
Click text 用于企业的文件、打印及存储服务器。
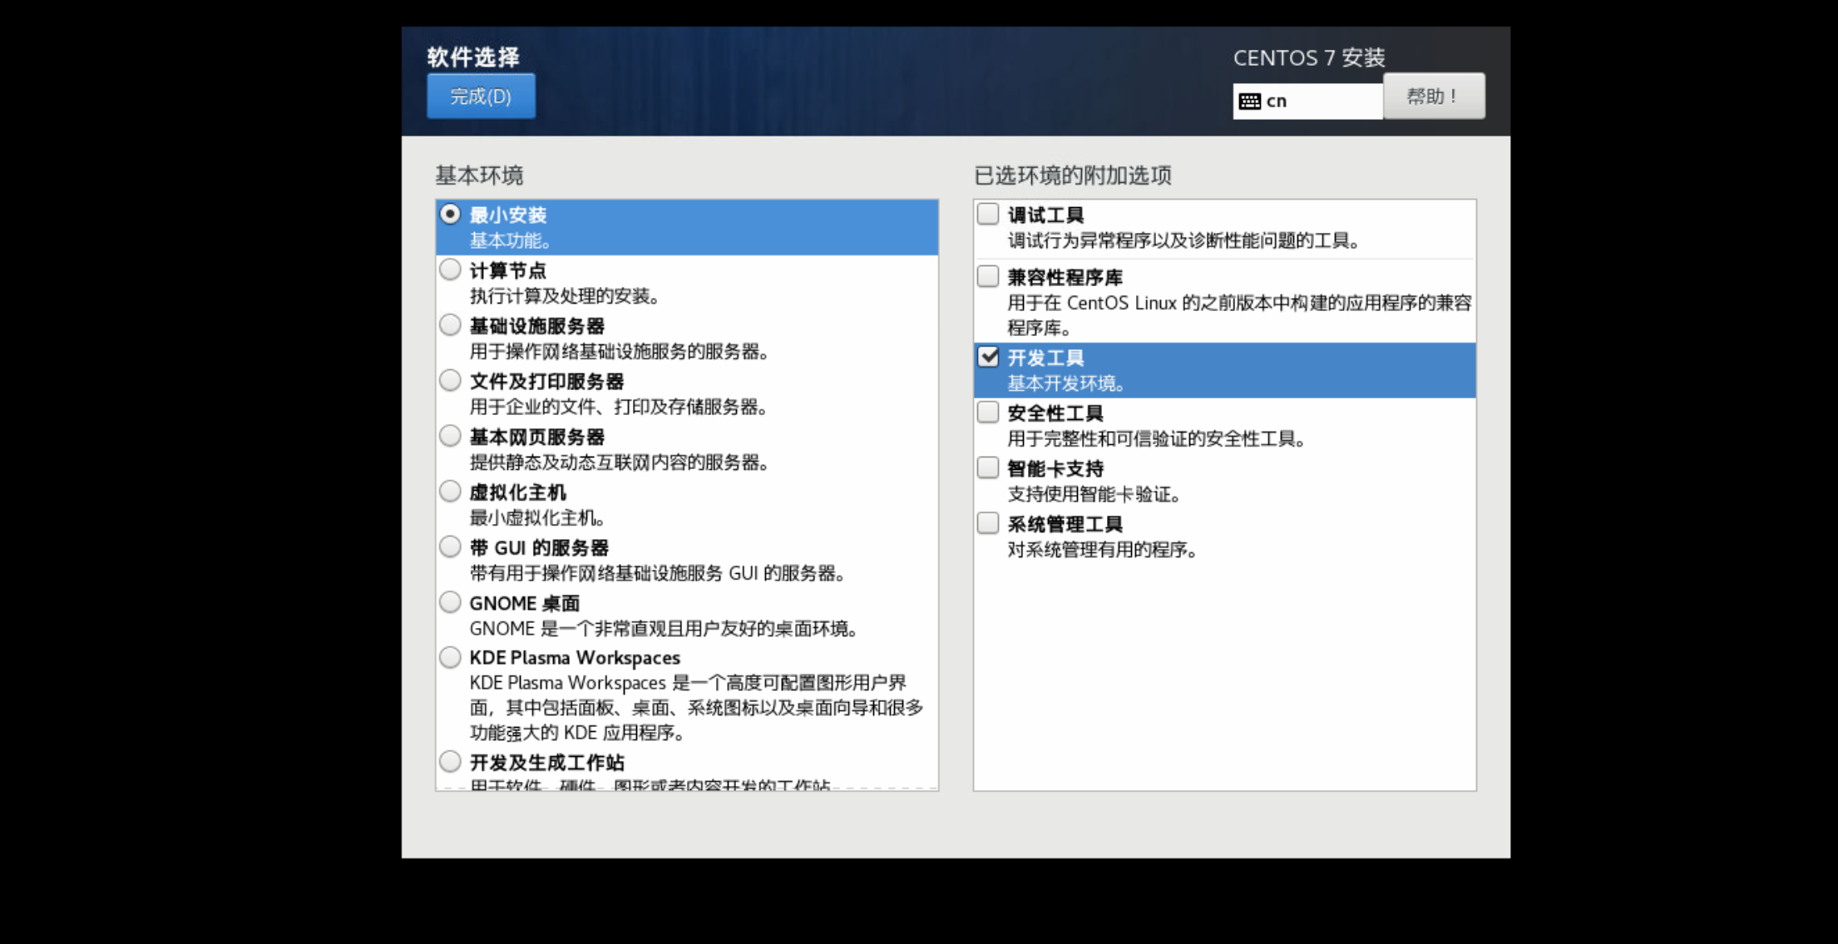tap(619, 407)
